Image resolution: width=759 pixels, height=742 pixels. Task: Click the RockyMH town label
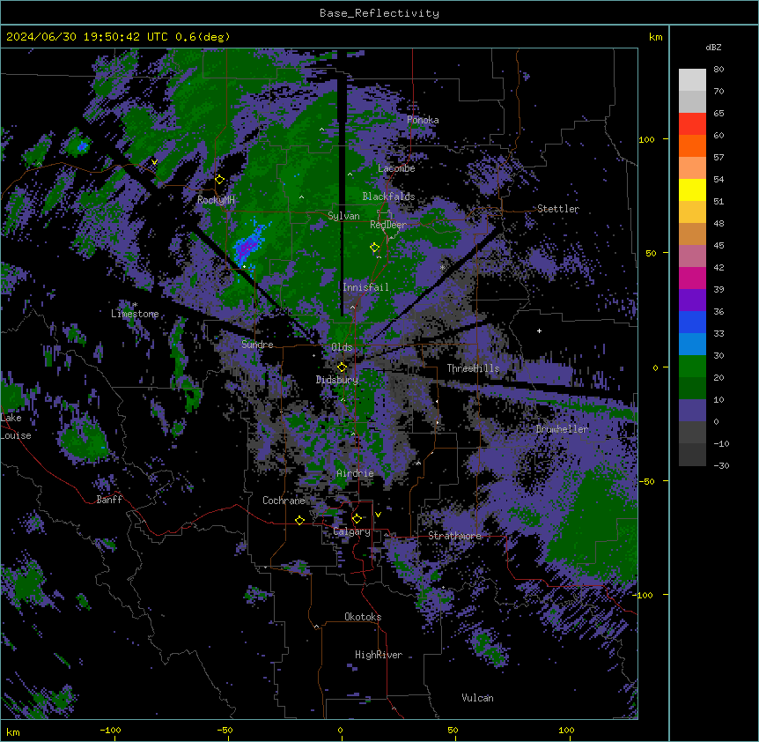pos(216,200)
